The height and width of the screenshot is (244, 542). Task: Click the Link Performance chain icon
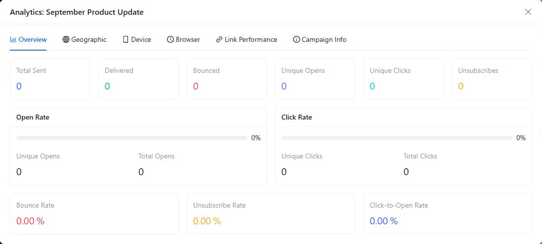219,39
